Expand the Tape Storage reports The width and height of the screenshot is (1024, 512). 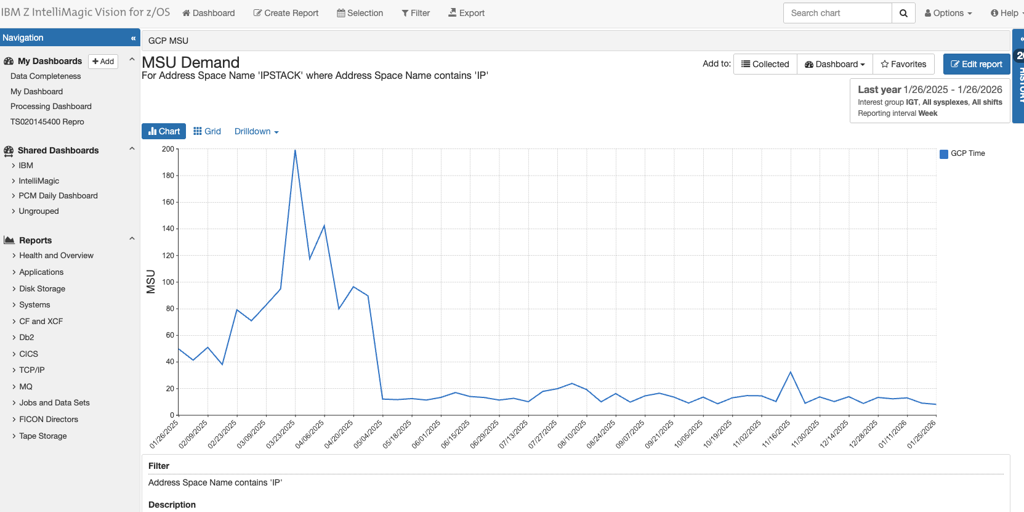coord(42,436)
